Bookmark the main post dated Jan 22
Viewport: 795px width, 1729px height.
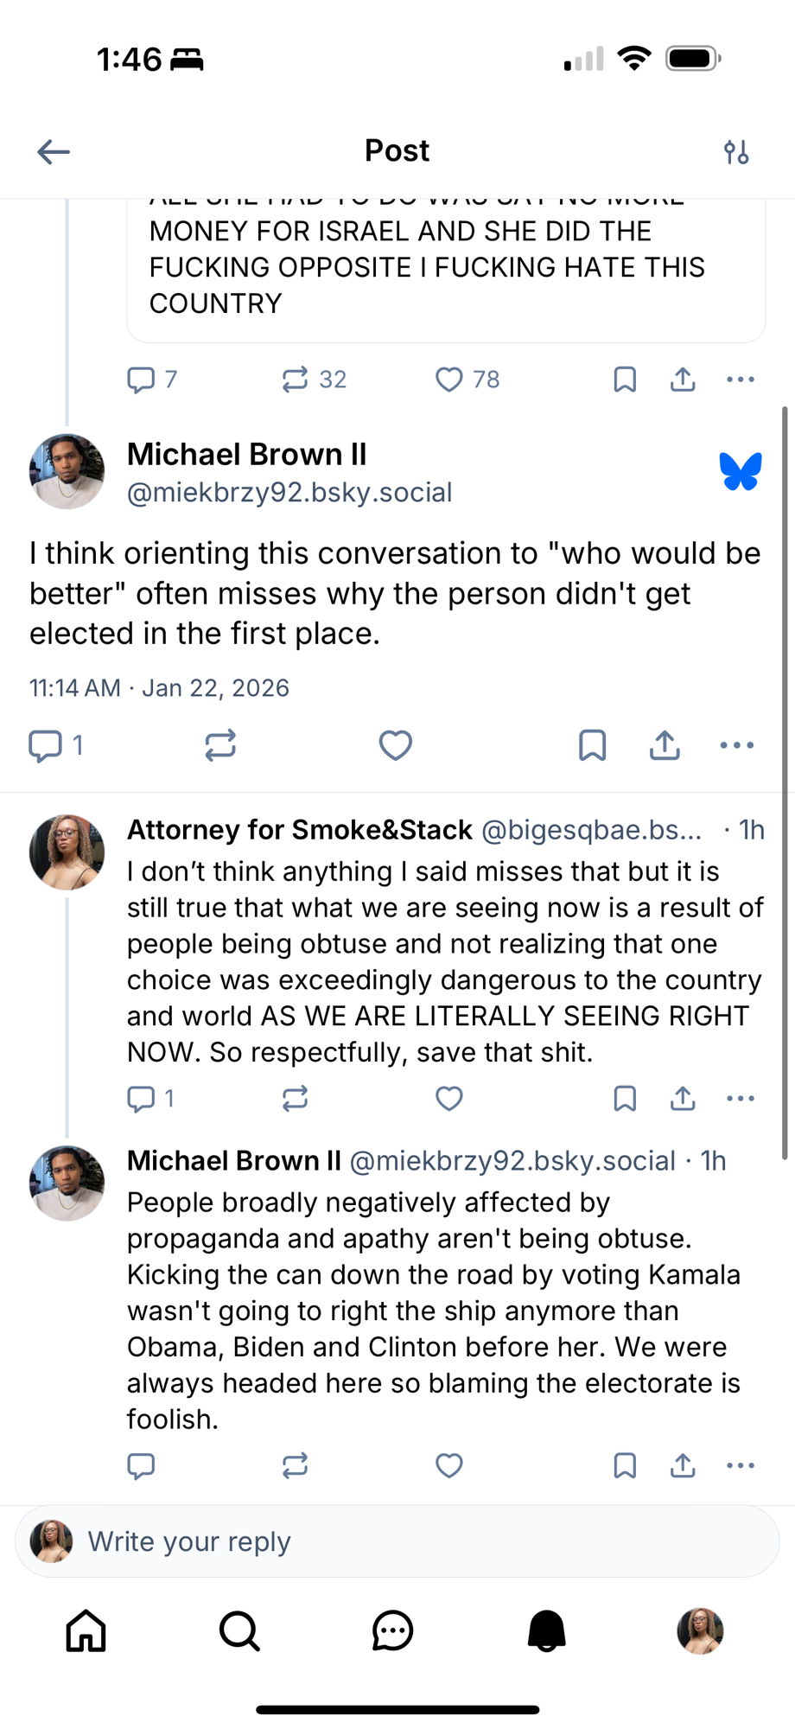tap(592, 745)
